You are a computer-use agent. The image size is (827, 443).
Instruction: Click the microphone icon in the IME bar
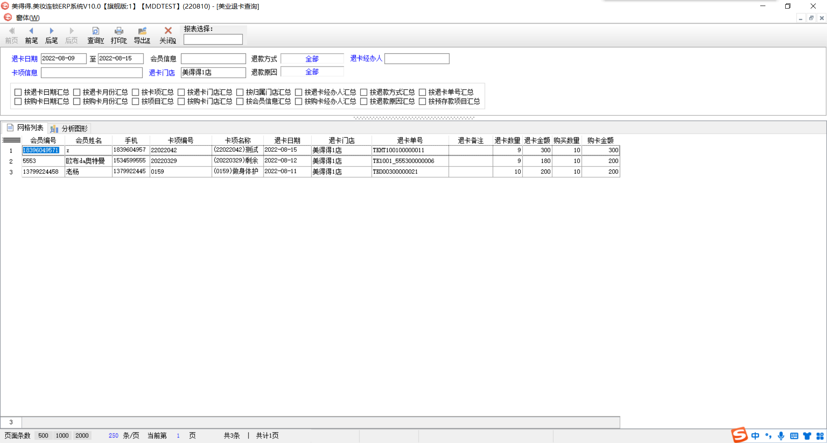click(781, 436)
